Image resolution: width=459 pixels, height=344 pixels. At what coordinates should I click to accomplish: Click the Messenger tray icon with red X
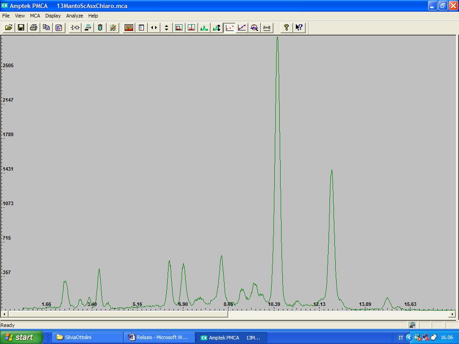[418, 338]
